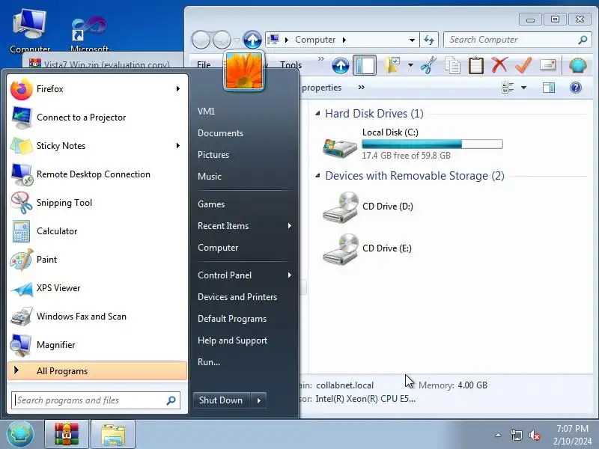Click the Firefox icon in Start menu
This screenshot has width=599, height=449.
pyautogui.click(x=22, y=89)
